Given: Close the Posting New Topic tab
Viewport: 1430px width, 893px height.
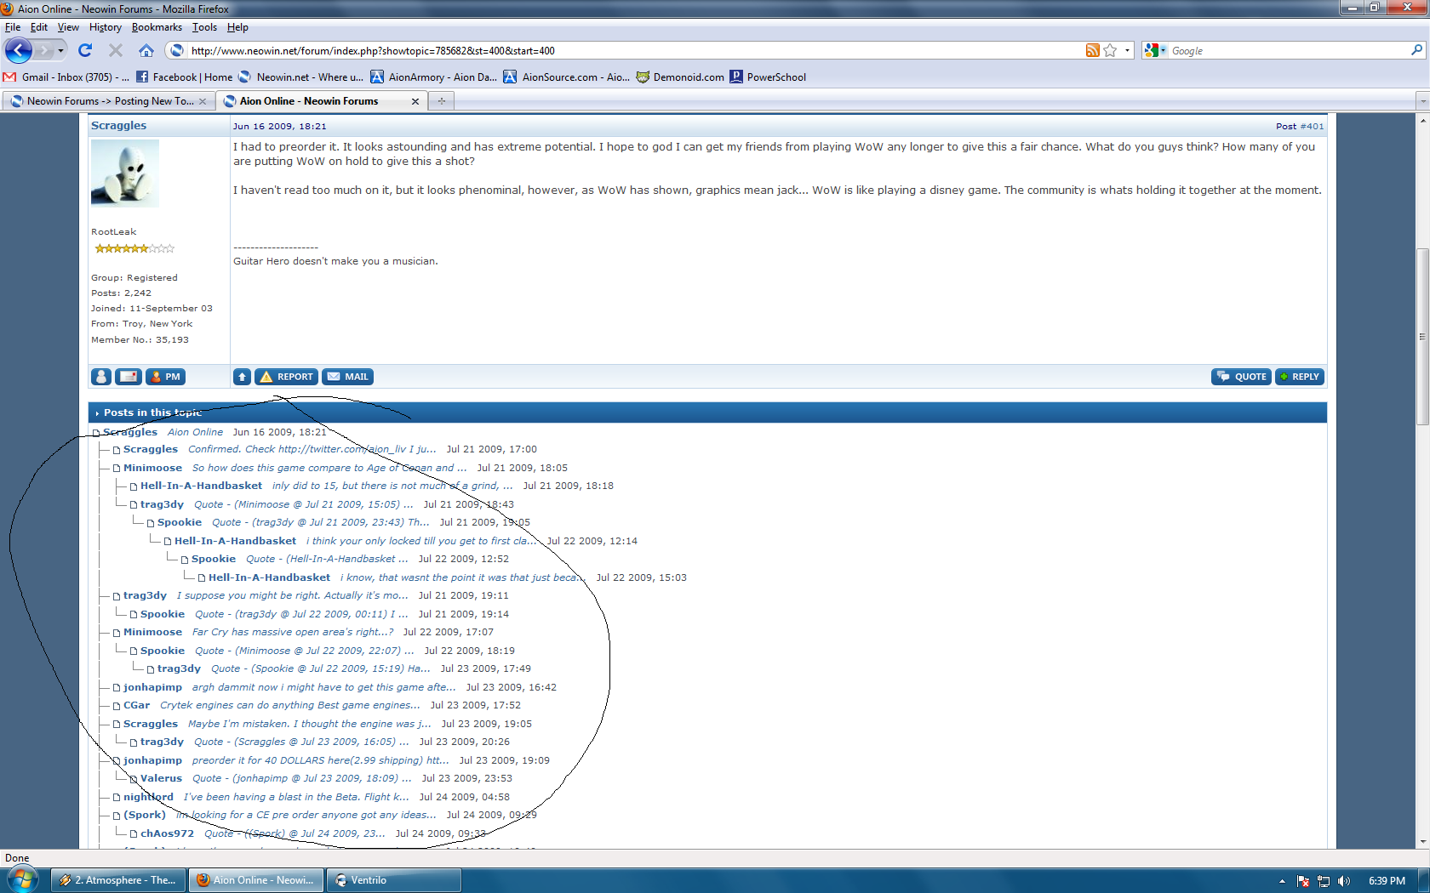Looking at the screenshot, I should [x=203, y=101].
